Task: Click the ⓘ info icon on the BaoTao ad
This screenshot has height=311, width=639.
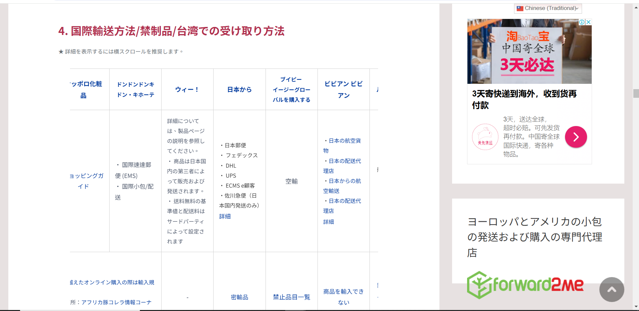Action: tap(582, 22)
